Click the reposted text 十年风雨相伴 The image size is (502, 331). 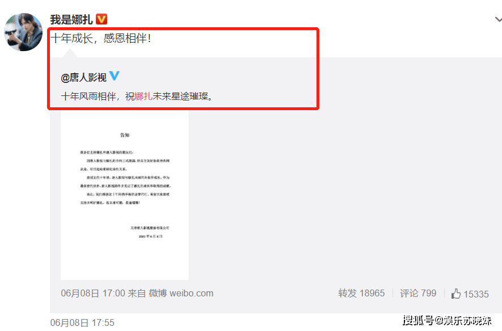(x=88, y=96)
